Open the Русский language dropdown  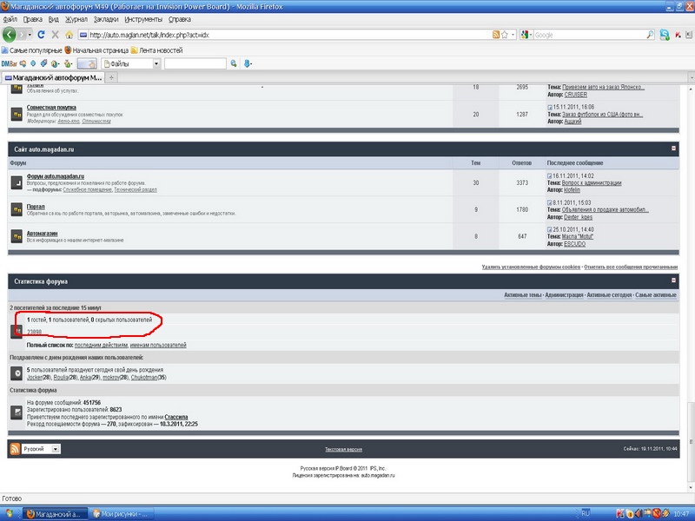[41, 449]
